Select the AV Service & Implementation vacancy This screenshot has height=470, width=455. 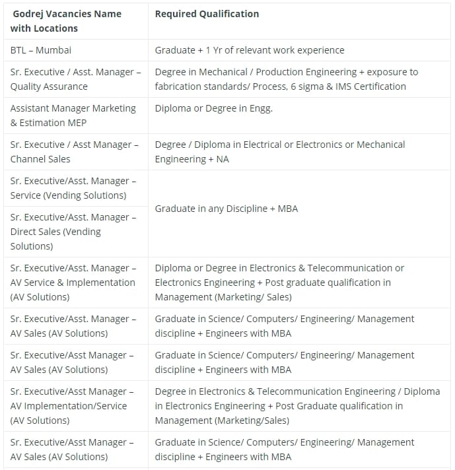pos(73,283)
